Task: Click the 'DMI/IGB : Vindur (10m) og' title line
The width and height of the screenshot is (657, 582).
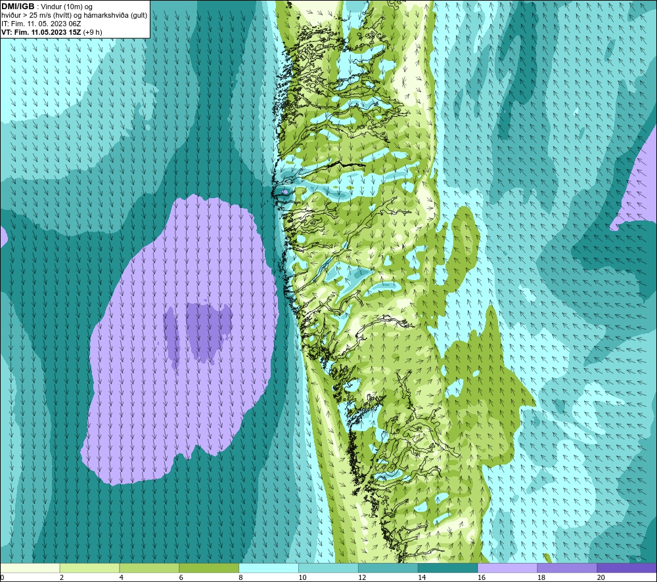Action: [x=47, y=7]
